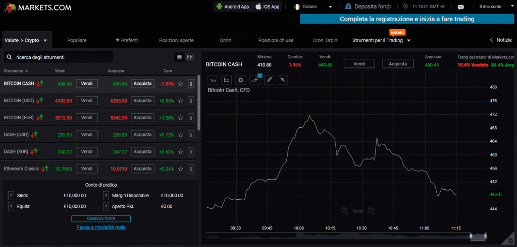Show help for Equita'
The height and width of the screenshot is (247, 517).
click(x=11, y=206)
